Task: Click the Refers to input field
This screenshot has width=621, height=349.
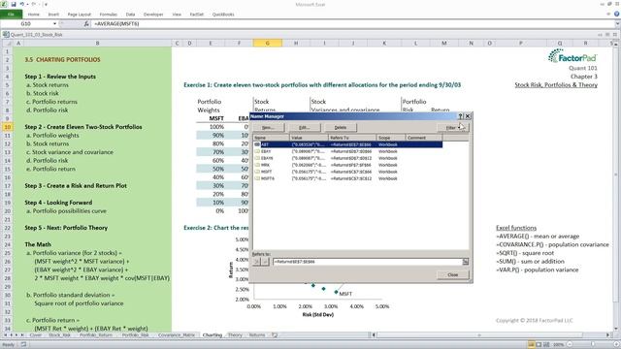Action: 368,262
